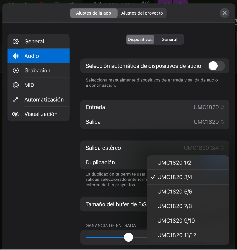Select checked UMC1820 3/4 menu entry
Image resolution: width=237 pixels, height=250 pixels.
175,177
